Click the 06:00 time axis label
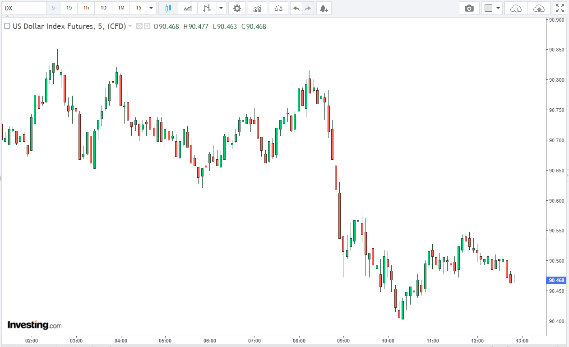 [x=210, y=341]
